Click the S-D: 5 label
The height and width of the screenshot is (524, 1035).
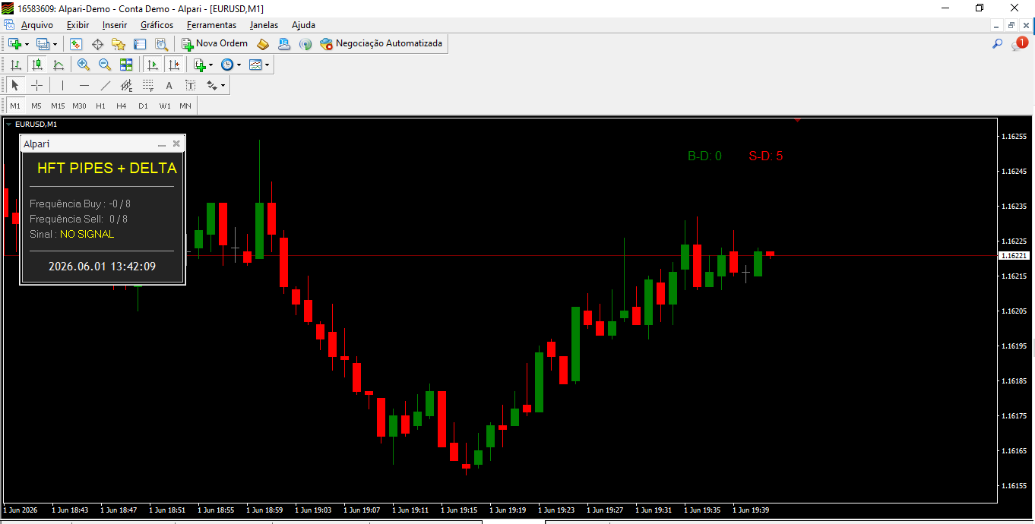pos(766,156)
